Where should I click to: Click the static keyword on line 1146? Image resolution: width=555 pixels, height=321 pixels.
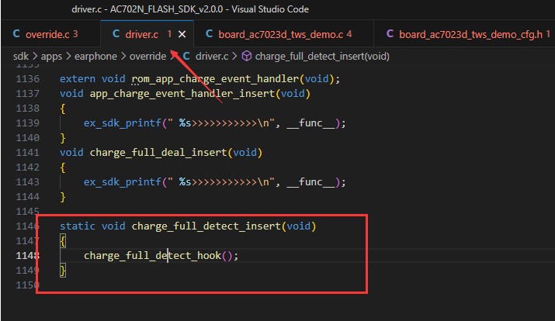coord(78,226)
